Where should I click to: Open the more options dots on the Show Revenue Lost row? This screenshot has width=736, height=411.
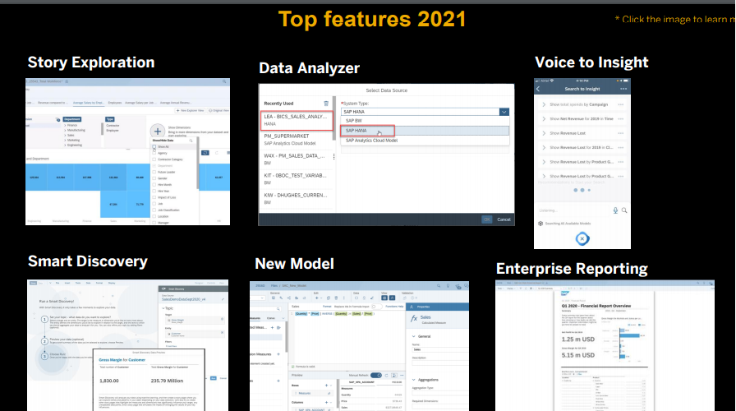click(x=620, y=133)
